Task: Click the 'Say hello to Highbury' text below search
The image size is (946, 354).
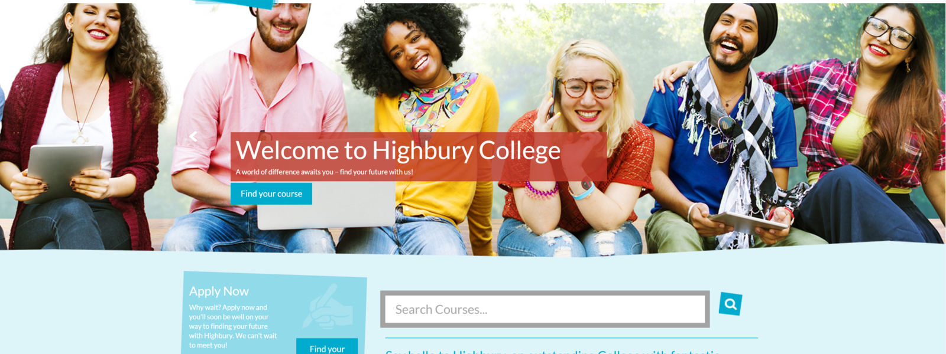Action: pyautogui.click(x=553, y=352)
